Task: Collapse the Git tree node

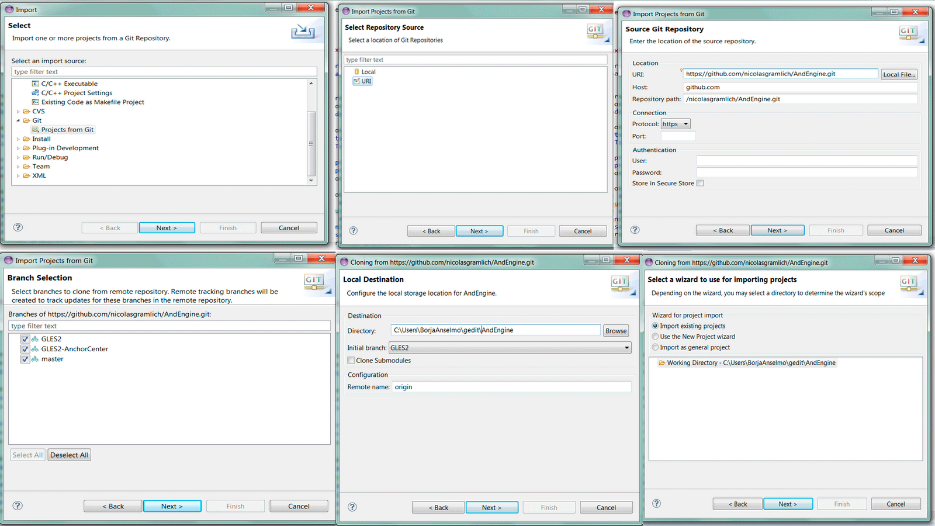Action: (x=18, y=120)
